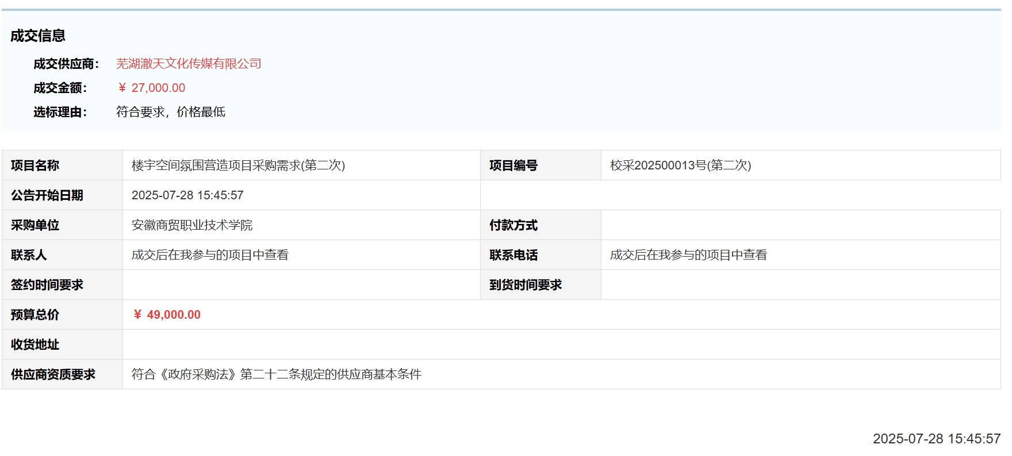
Task: Click the 联系人 value cell text
Action: coord(210,255)
